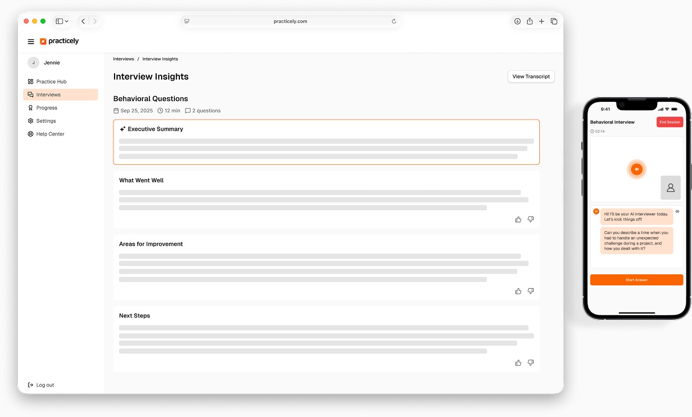
Task: Open Practice Hub in the sidebar
Action: click(x=51, y=82)
